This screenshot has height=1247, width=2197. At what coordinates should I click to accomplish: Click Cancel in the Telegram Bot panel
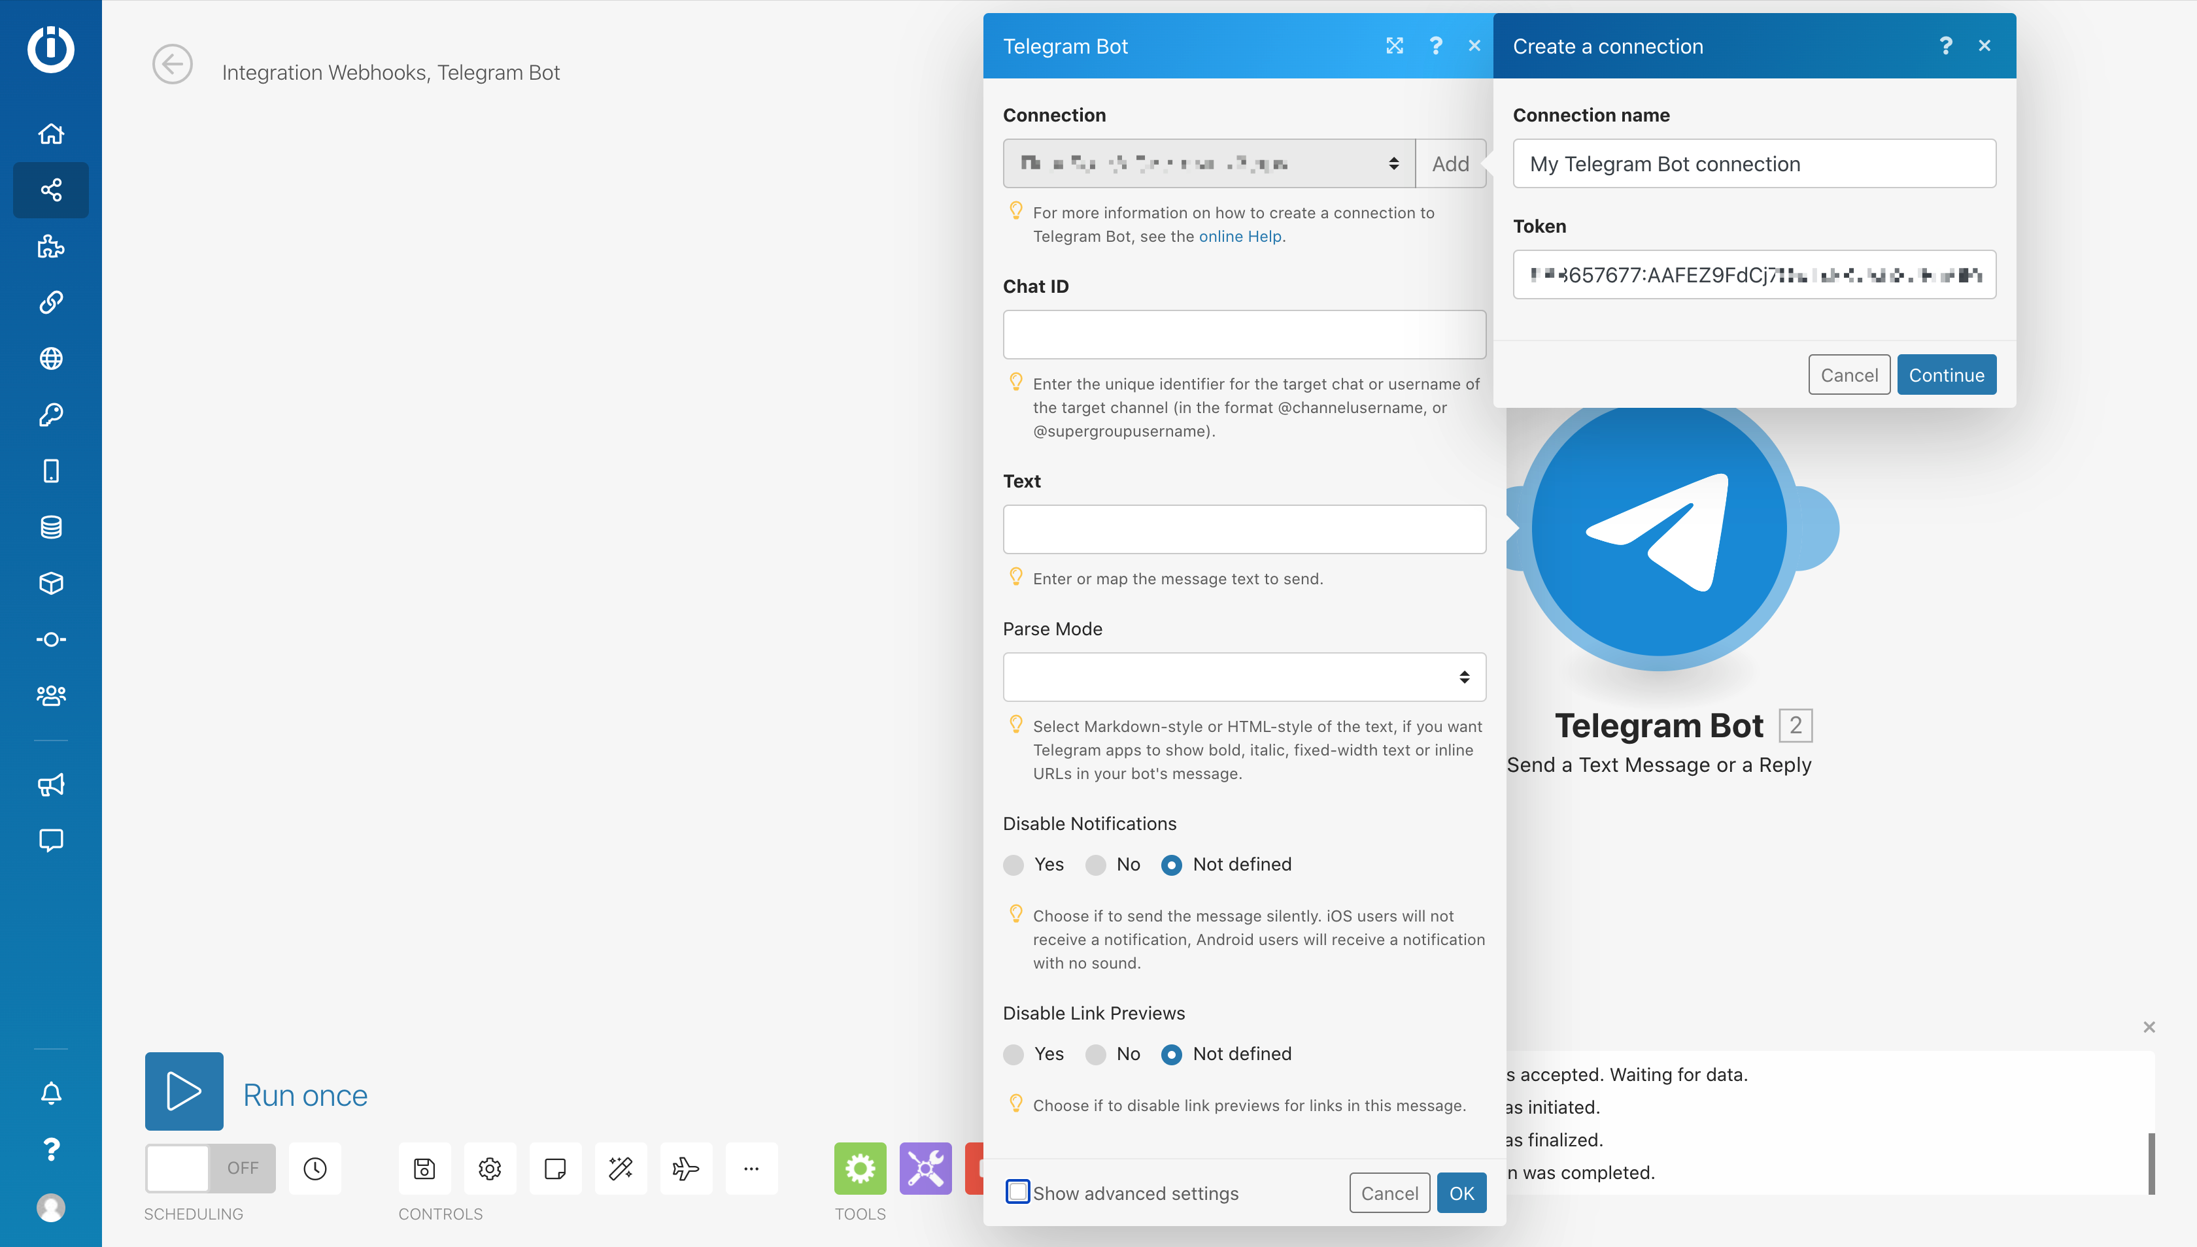click(1389, 1193)
